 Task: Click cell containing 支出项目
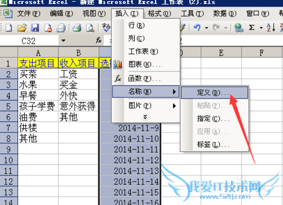point(38,63)
